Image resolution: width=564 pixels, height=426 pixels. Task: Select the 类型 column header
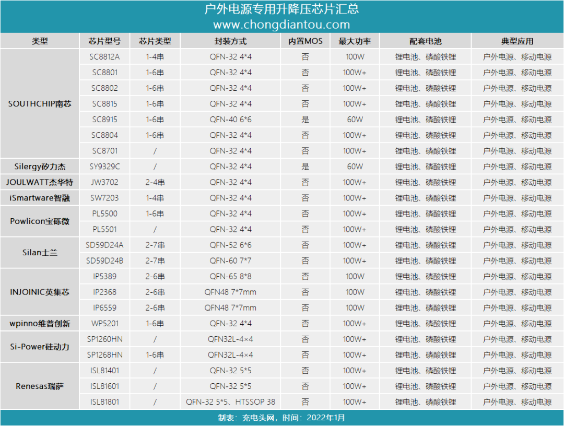[40, 41]
